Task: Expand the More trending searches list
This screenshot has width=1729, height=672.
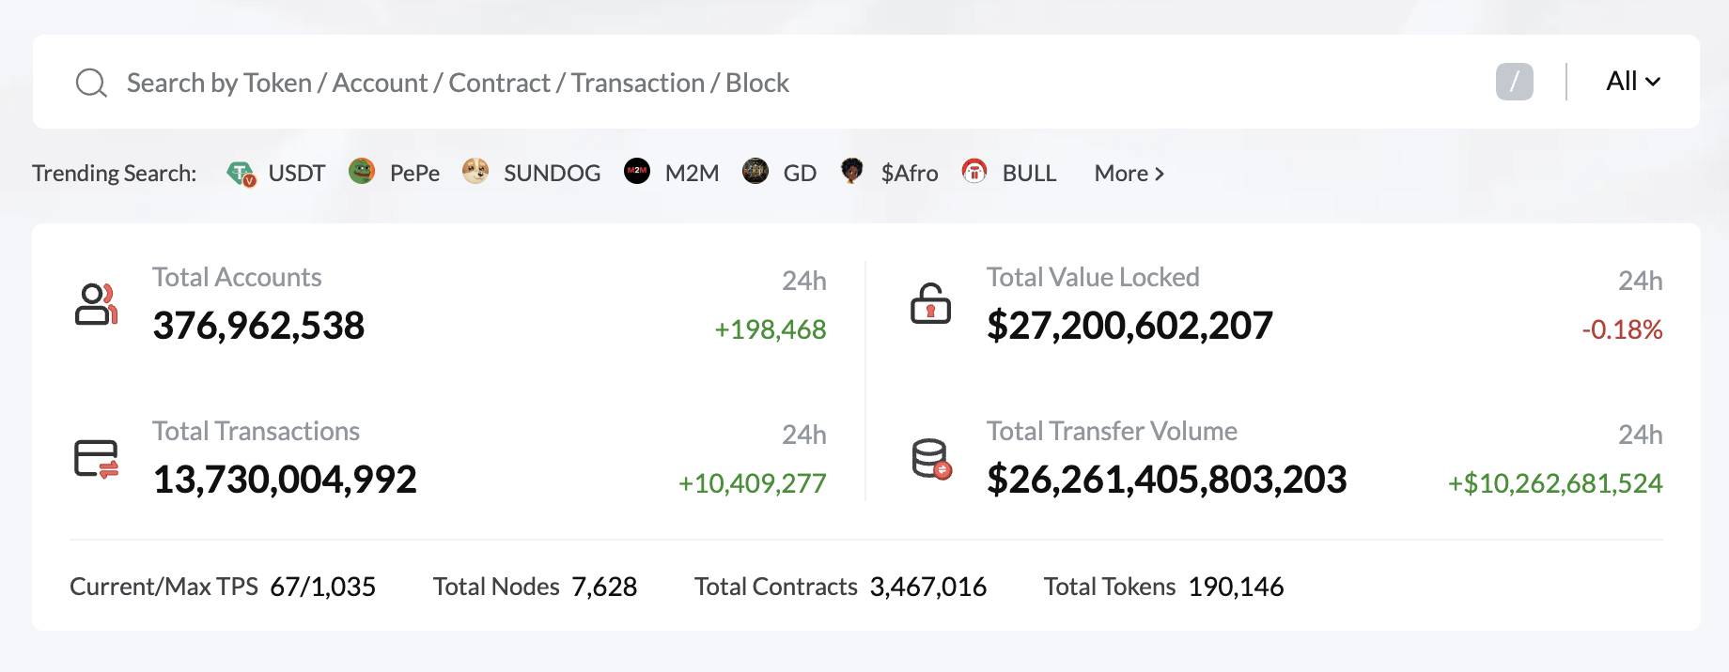Action: coord(1127,173)
